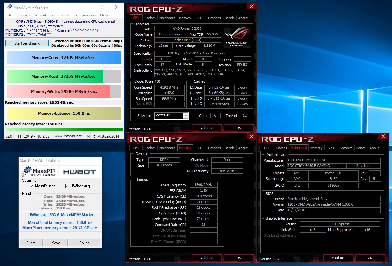Click the green progress bar in MaxxMEM

[64, 129]
